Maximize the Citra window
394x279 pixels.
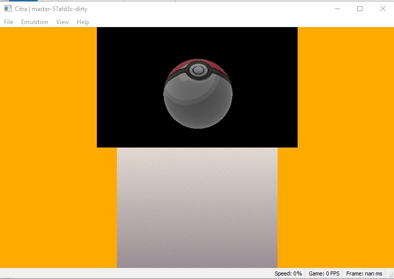click(x=360, y=9)
